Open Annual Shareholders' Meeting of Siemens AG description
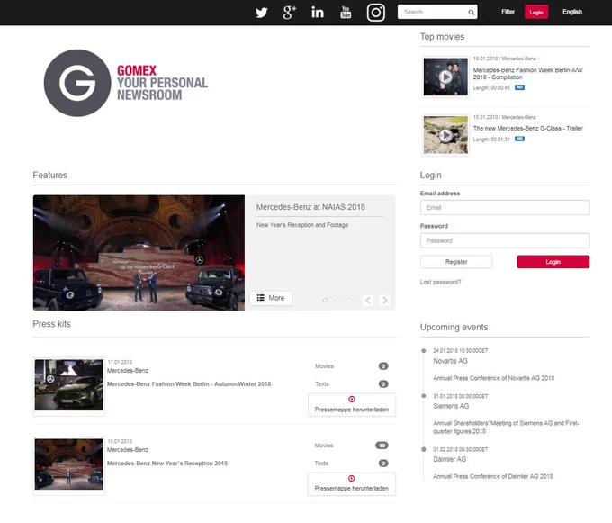Viewport: 612px width, 523px height. 506,427
